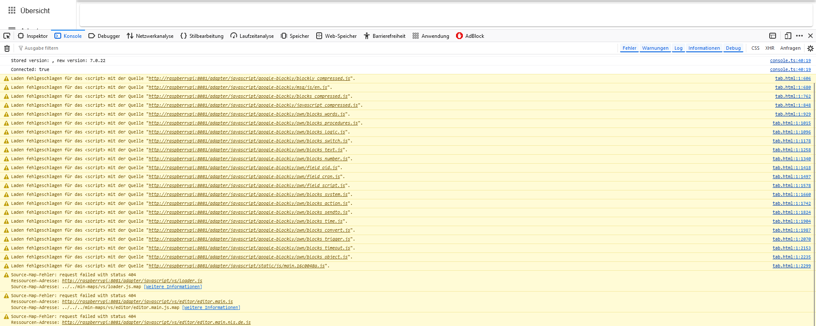Screen dimensions: 816x326
Task: Enable the CSS filter
Action: point(755,48)
